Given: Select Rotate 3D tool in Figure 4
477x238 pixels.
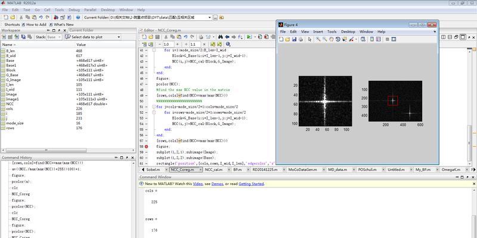Looking at the screenshot, I should [x=337, y=39].
